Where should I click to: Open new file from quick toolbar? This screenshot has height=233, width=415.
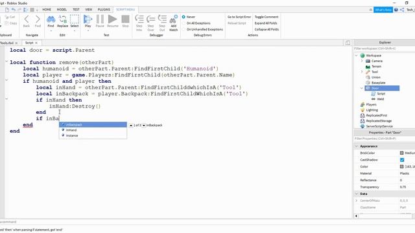pyautogui.click(x=7, y=10)
